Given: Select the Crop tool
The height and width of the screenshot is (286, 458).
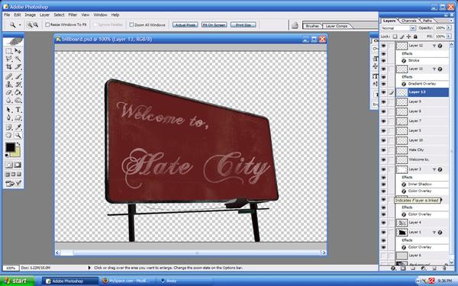Looking at the screenshot, I should (8, 67).
